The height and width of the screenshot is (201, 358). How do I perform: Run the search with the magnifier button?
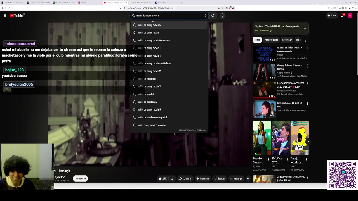pyautogui.click(x=213, y=16)
